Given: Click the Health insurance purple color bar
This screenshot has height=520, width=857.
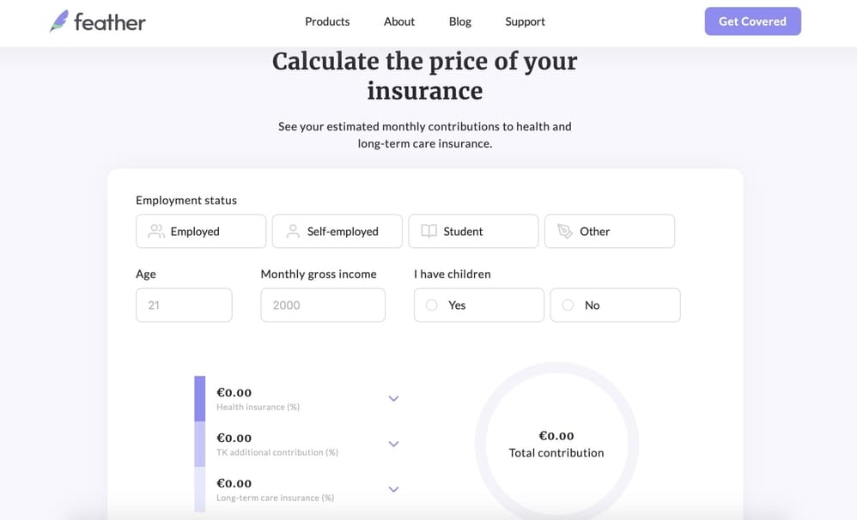Looking at the screenshot, I should pos(200,399).
